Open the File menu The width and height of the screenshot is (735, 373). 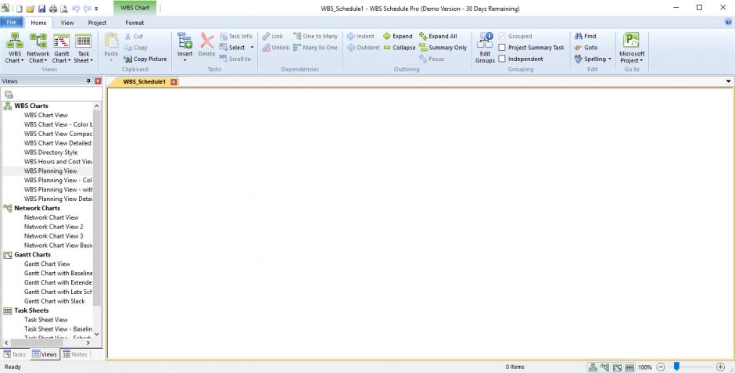point(12,22)
